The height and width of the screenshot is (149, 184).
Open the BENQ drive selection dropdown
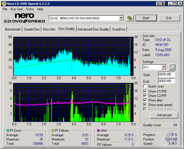tap(121, 18)
